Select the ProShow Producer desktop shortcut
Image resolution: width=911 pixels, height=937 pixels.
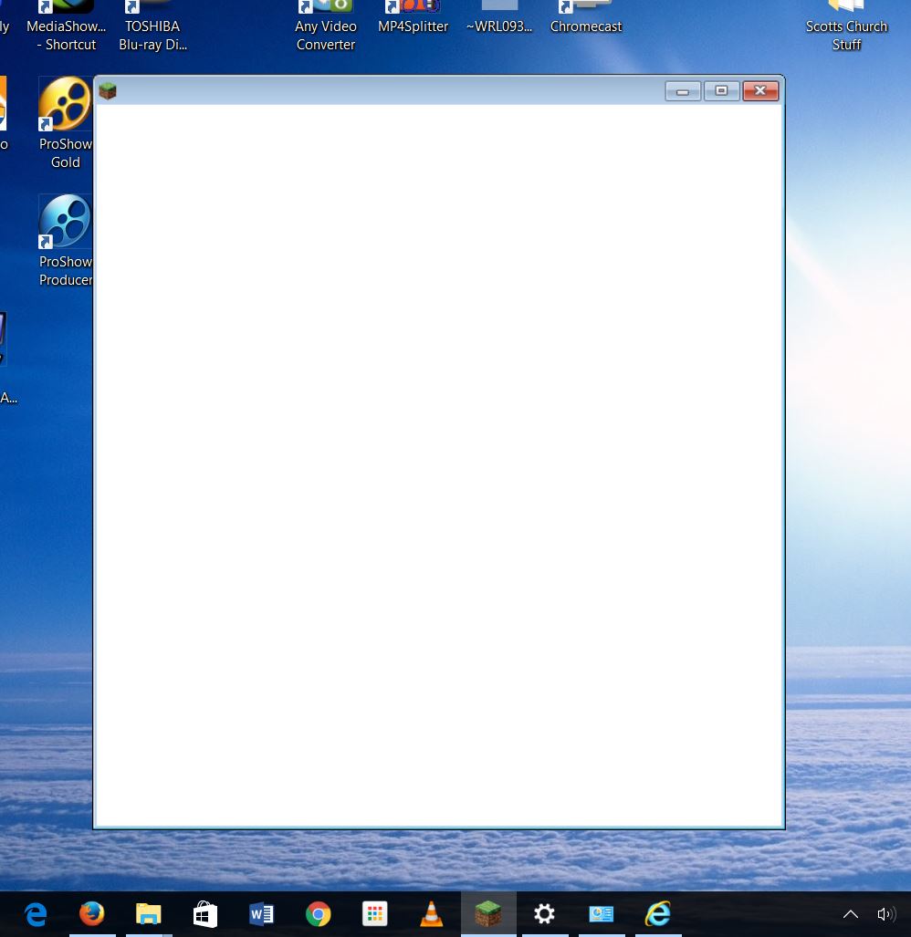tap(65, 240)
